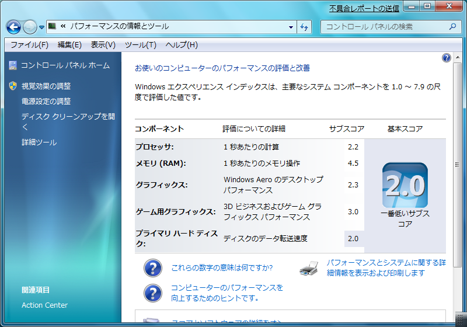Viewport: 467px width, 327px height.
Task: Click the 評価についての詳細 column header
Action: (x=254, y=128)
